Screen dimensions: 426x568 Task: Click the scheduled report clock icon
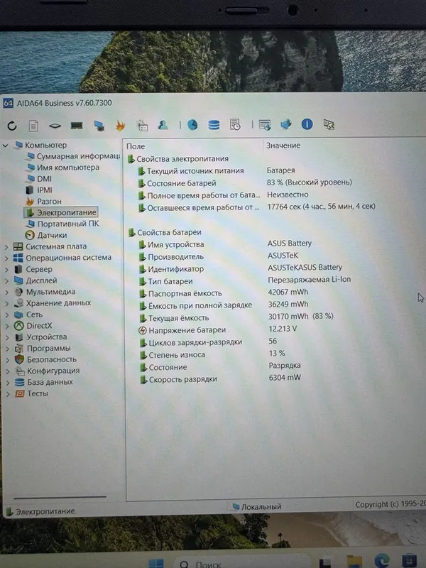pyautogui.click(x=235, y=125)
